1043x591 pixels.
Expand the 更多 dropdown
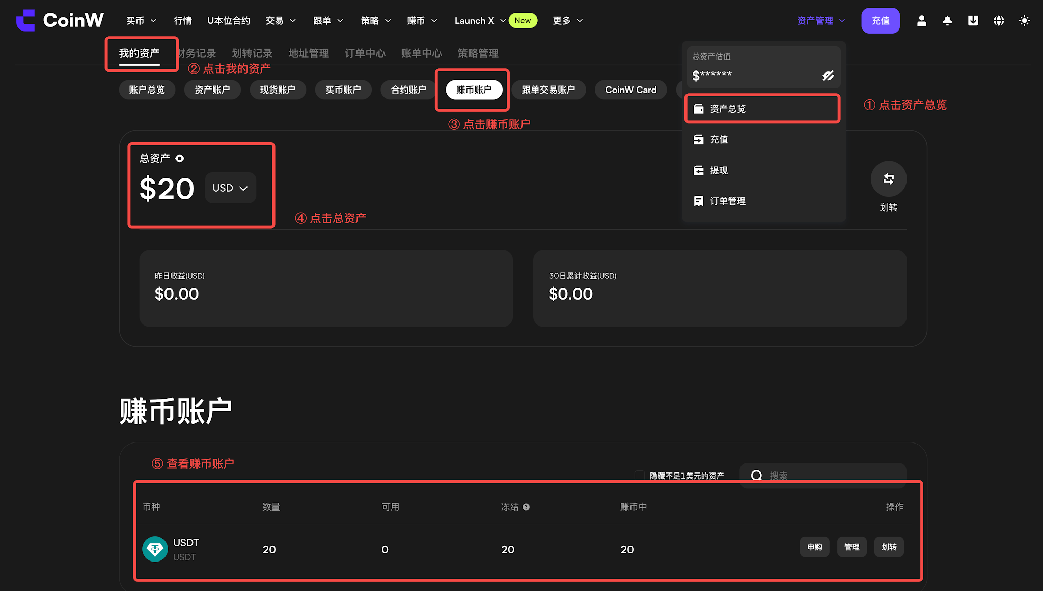point(567,21)
